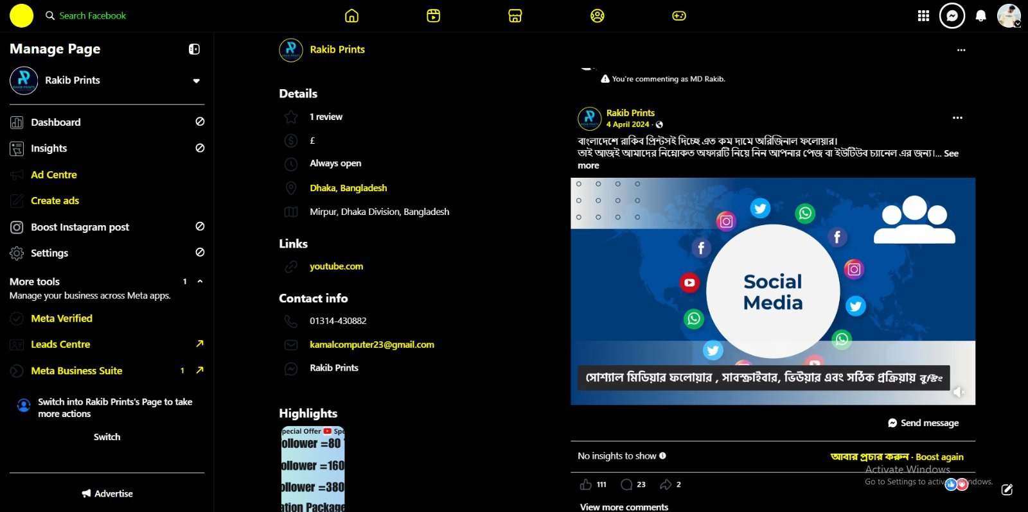Share the post with share icon

[x=666, y=484]
